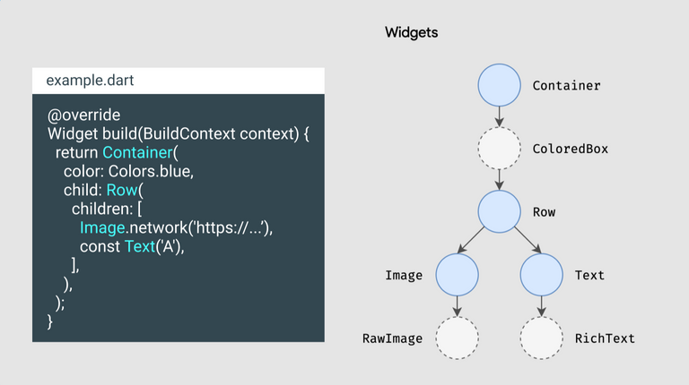Click the cyan Container keyword in code
This screenshot has width=689, height=385.
coord(137,152)
